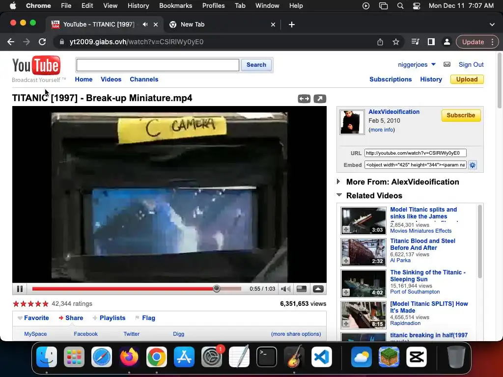The image size is (503, 377).
Task: Mute the video player volume
Action: (x=285, y=289)
